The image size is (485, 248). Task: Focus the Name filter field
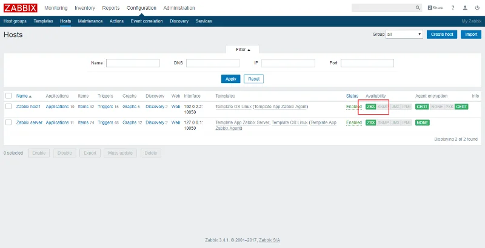point(133,63)
